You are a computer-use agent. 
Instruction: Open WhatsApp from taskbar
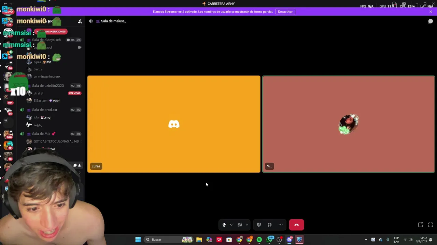(269, 240)
